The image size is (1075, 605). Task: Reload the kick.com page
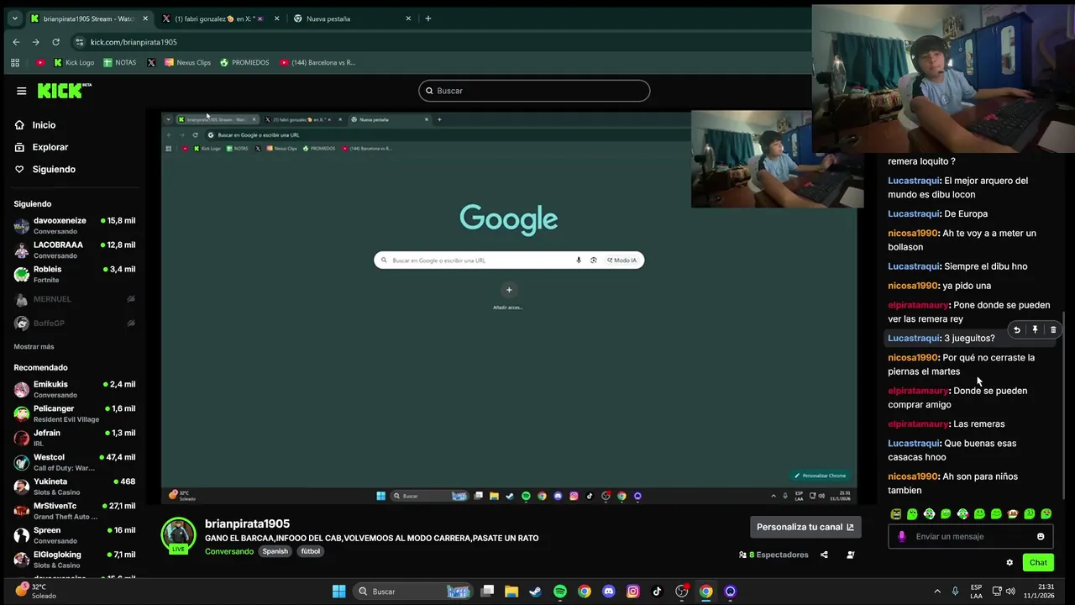click(55, 42)
